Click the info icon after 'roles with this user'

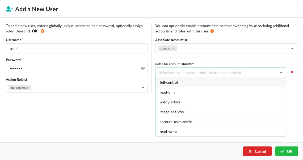point(212,31)
